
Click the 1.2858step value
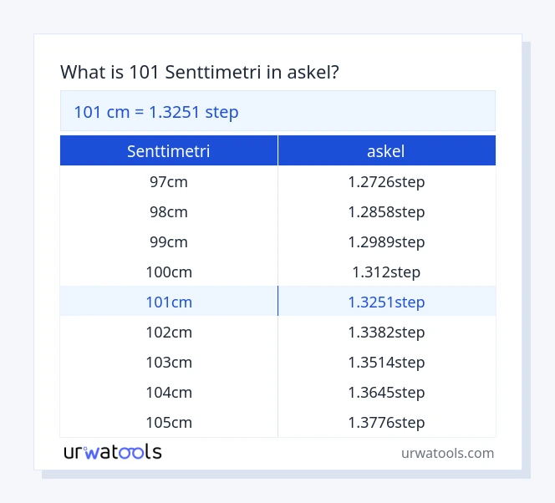pyautogui.click(x=386, y=211)
